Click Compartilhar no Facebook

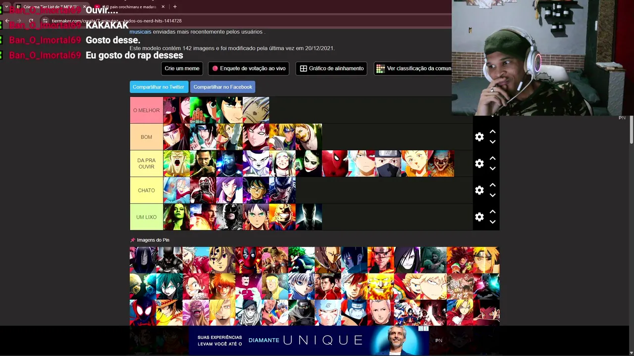pos(223,87)
